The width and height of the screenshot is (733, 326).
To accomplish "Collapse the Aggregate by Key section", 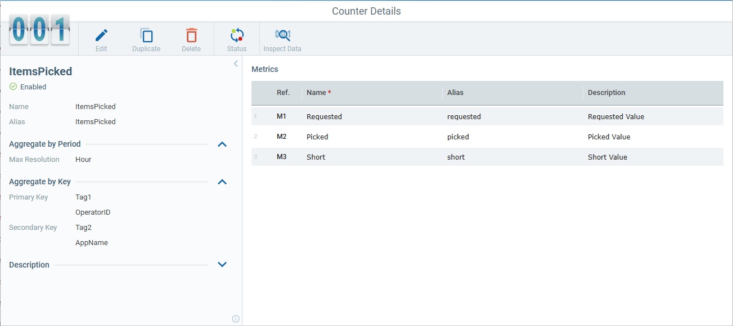I will [x=222, y=182].
